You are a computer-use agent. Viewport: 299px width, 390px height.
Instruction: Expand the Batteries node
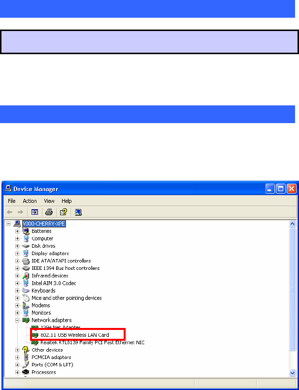click(17, 231)
